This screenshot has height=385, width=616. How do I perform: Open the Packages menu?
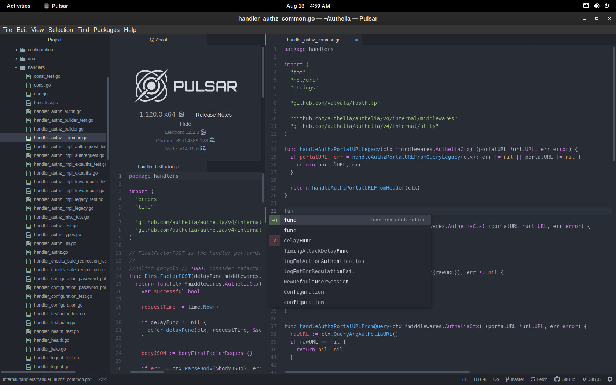pyautogui.click(x=106, y=30)
